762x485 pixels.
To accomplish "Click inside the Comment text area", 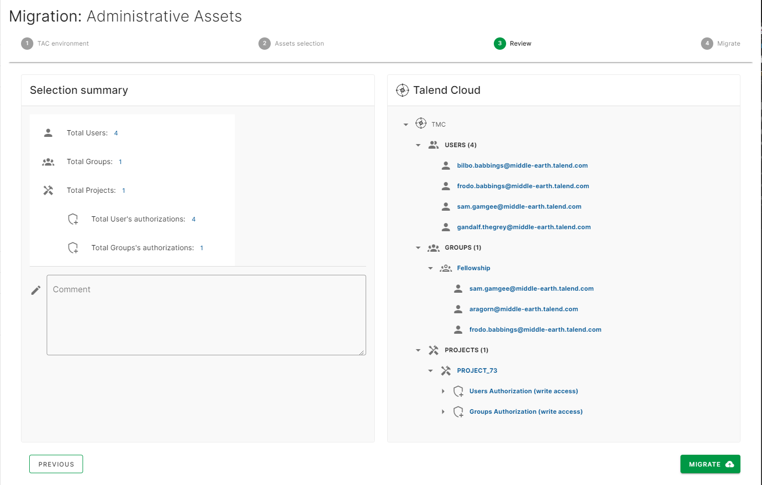I will tap(206, 315).
